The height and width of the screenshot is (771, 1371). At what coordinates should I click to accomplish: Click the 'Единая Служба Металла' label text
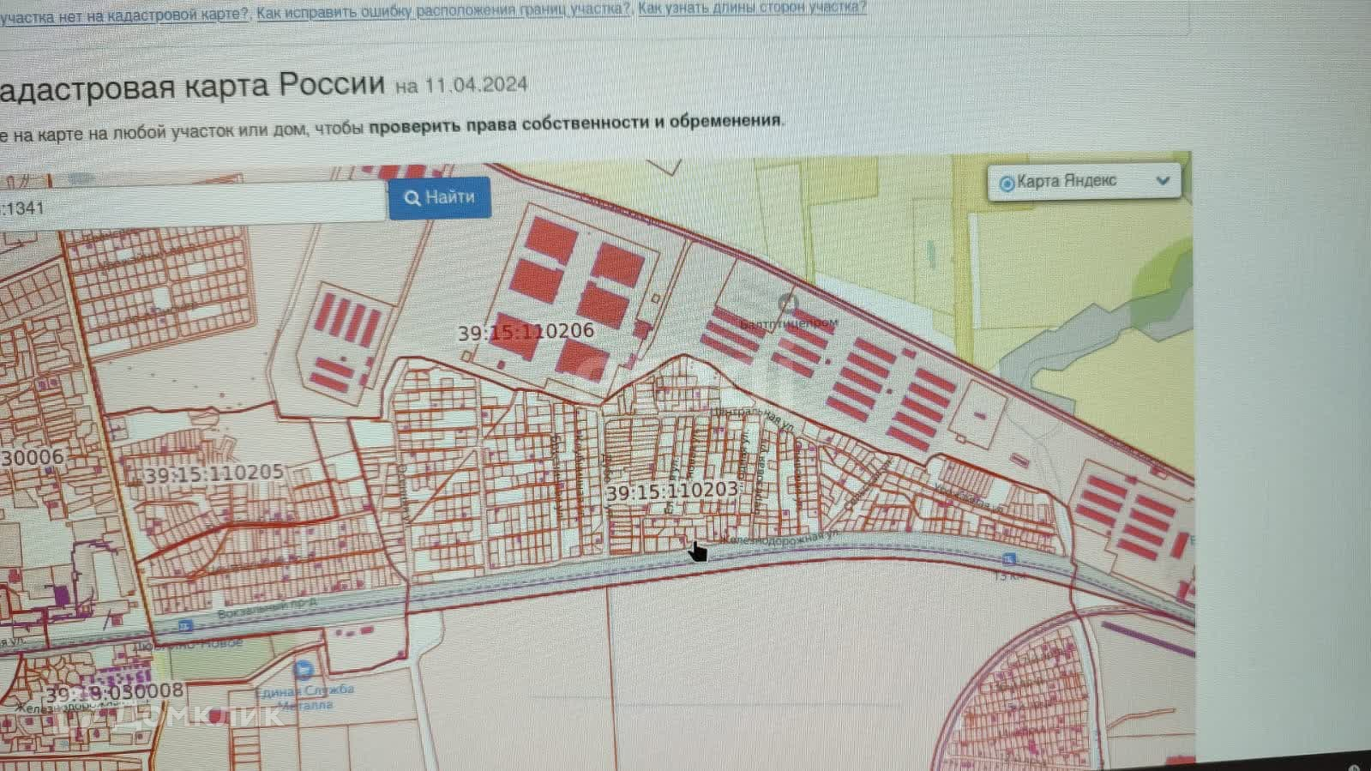coord(304,696)
